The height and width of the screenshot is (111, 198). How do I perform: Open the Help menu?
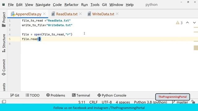(130, 5)
